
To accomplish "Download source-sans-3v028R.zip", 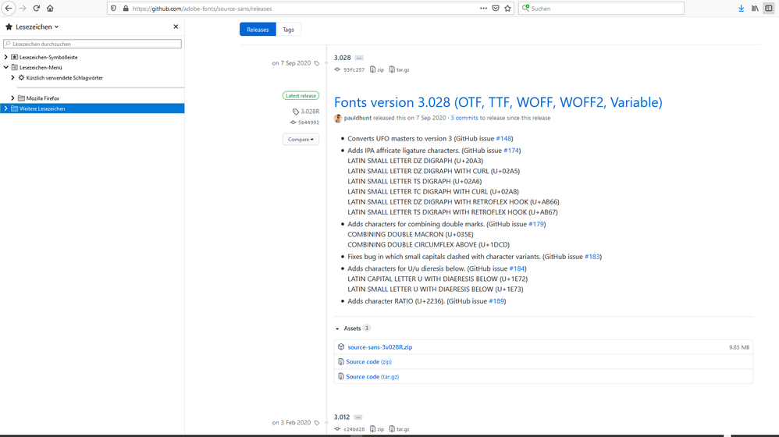I will click(x=380, y=347).
